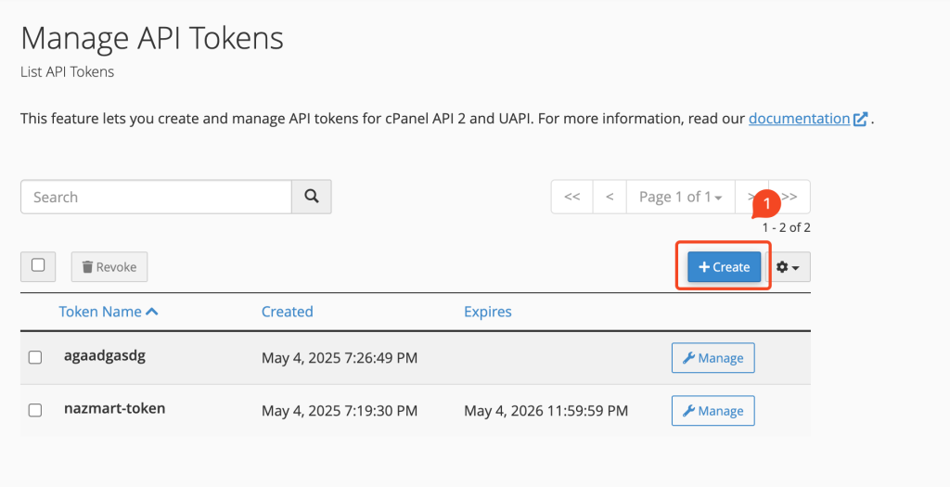The height and width of the screenshot is (487, 950).
Task: Check the agaadgasdg token checkbox
Action: click(x=35, y=357)
